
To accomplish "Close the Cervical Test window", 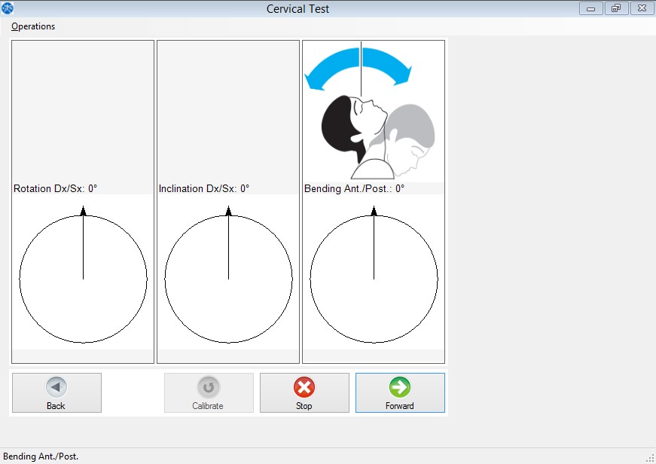I will 642,8.
